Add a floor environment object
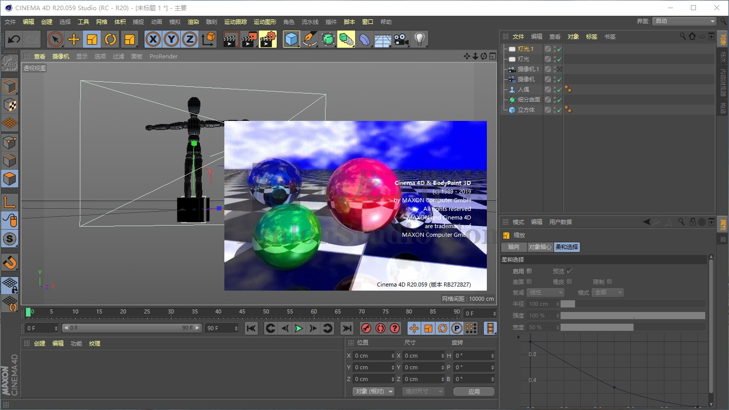729x410 pixels. (x=383, y=39)
